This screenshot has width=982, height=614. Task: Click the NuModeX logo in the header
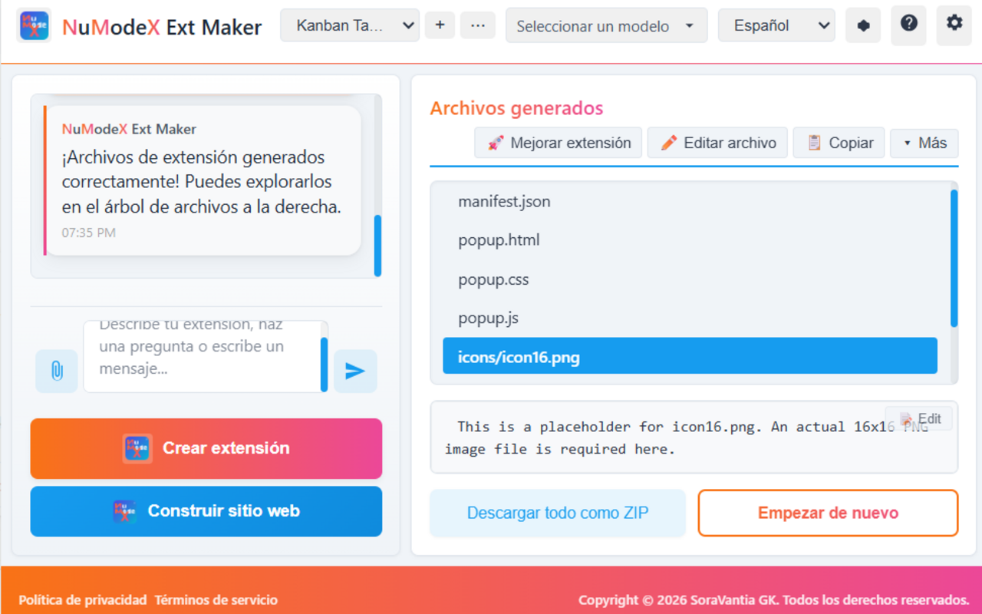[34, 25]
